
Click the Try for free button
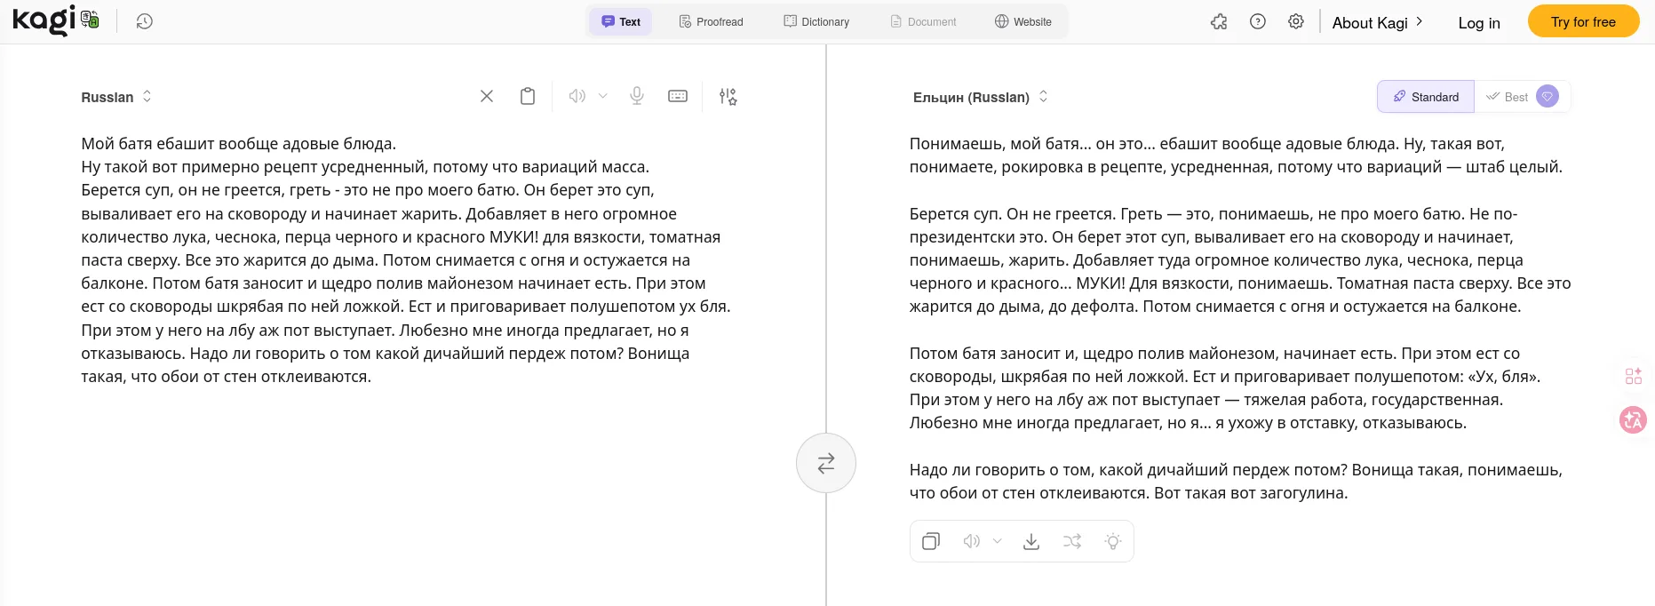click(x=1583, y=21)
